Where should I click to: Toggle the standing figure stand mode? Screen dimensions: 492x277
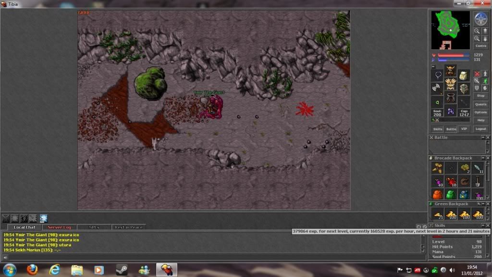tap(484, 74)
